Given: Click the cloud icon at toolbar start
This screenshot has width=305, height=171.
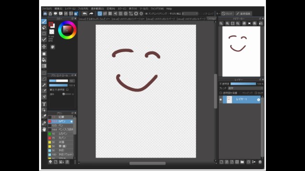Looking at the screenshot, I should [45, 14].
